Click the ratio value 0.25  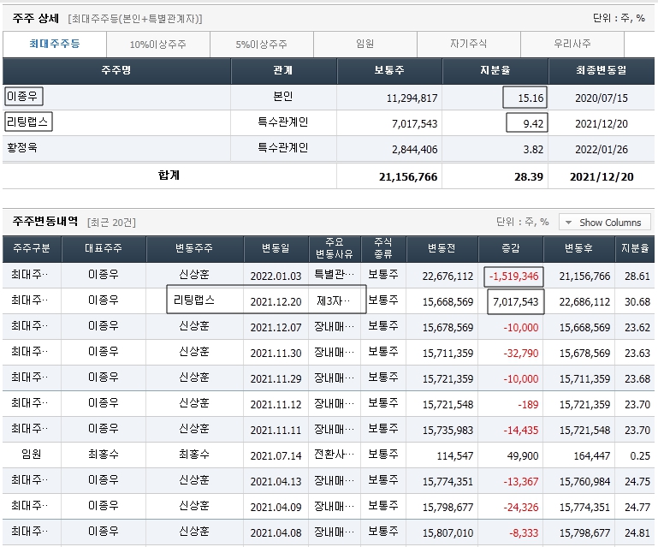point(640,456)
